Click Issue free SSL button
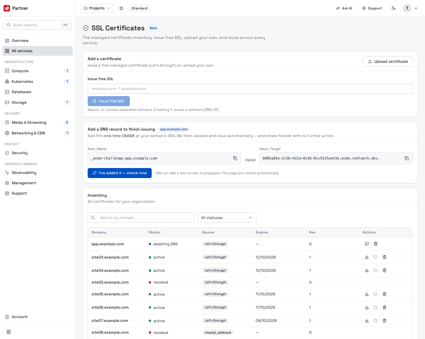This screenshot has width=425, height=339. point(109,101)
